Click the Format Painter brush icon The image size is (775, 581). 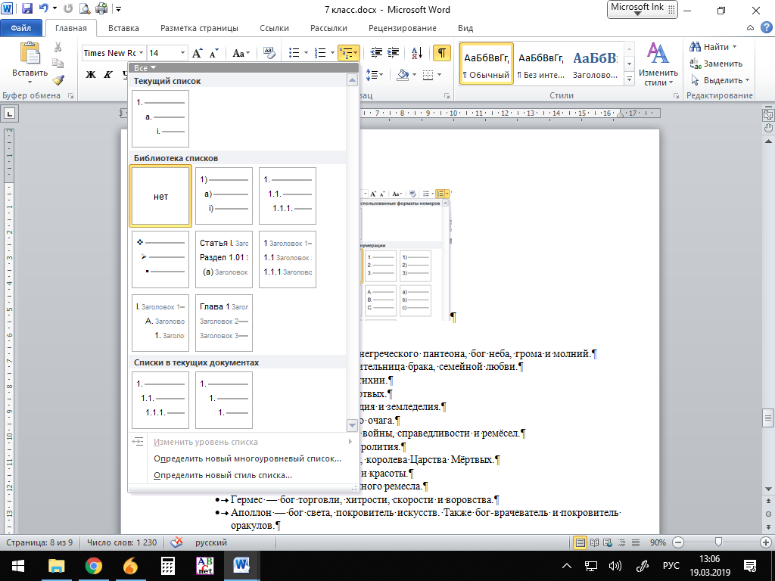(58, 79)
